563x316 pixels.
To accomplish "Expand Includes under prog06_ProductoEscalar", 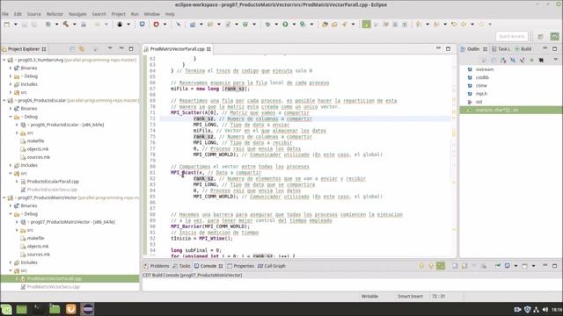I will tap(11, 165).
